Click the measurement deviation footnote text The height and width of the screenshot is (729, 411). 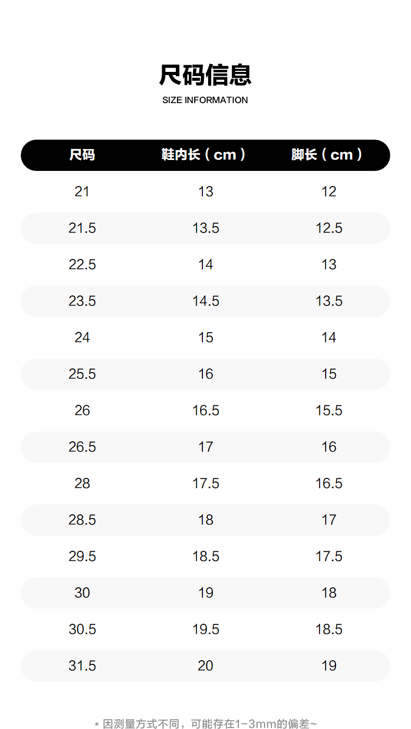click(x=205, y=723)
